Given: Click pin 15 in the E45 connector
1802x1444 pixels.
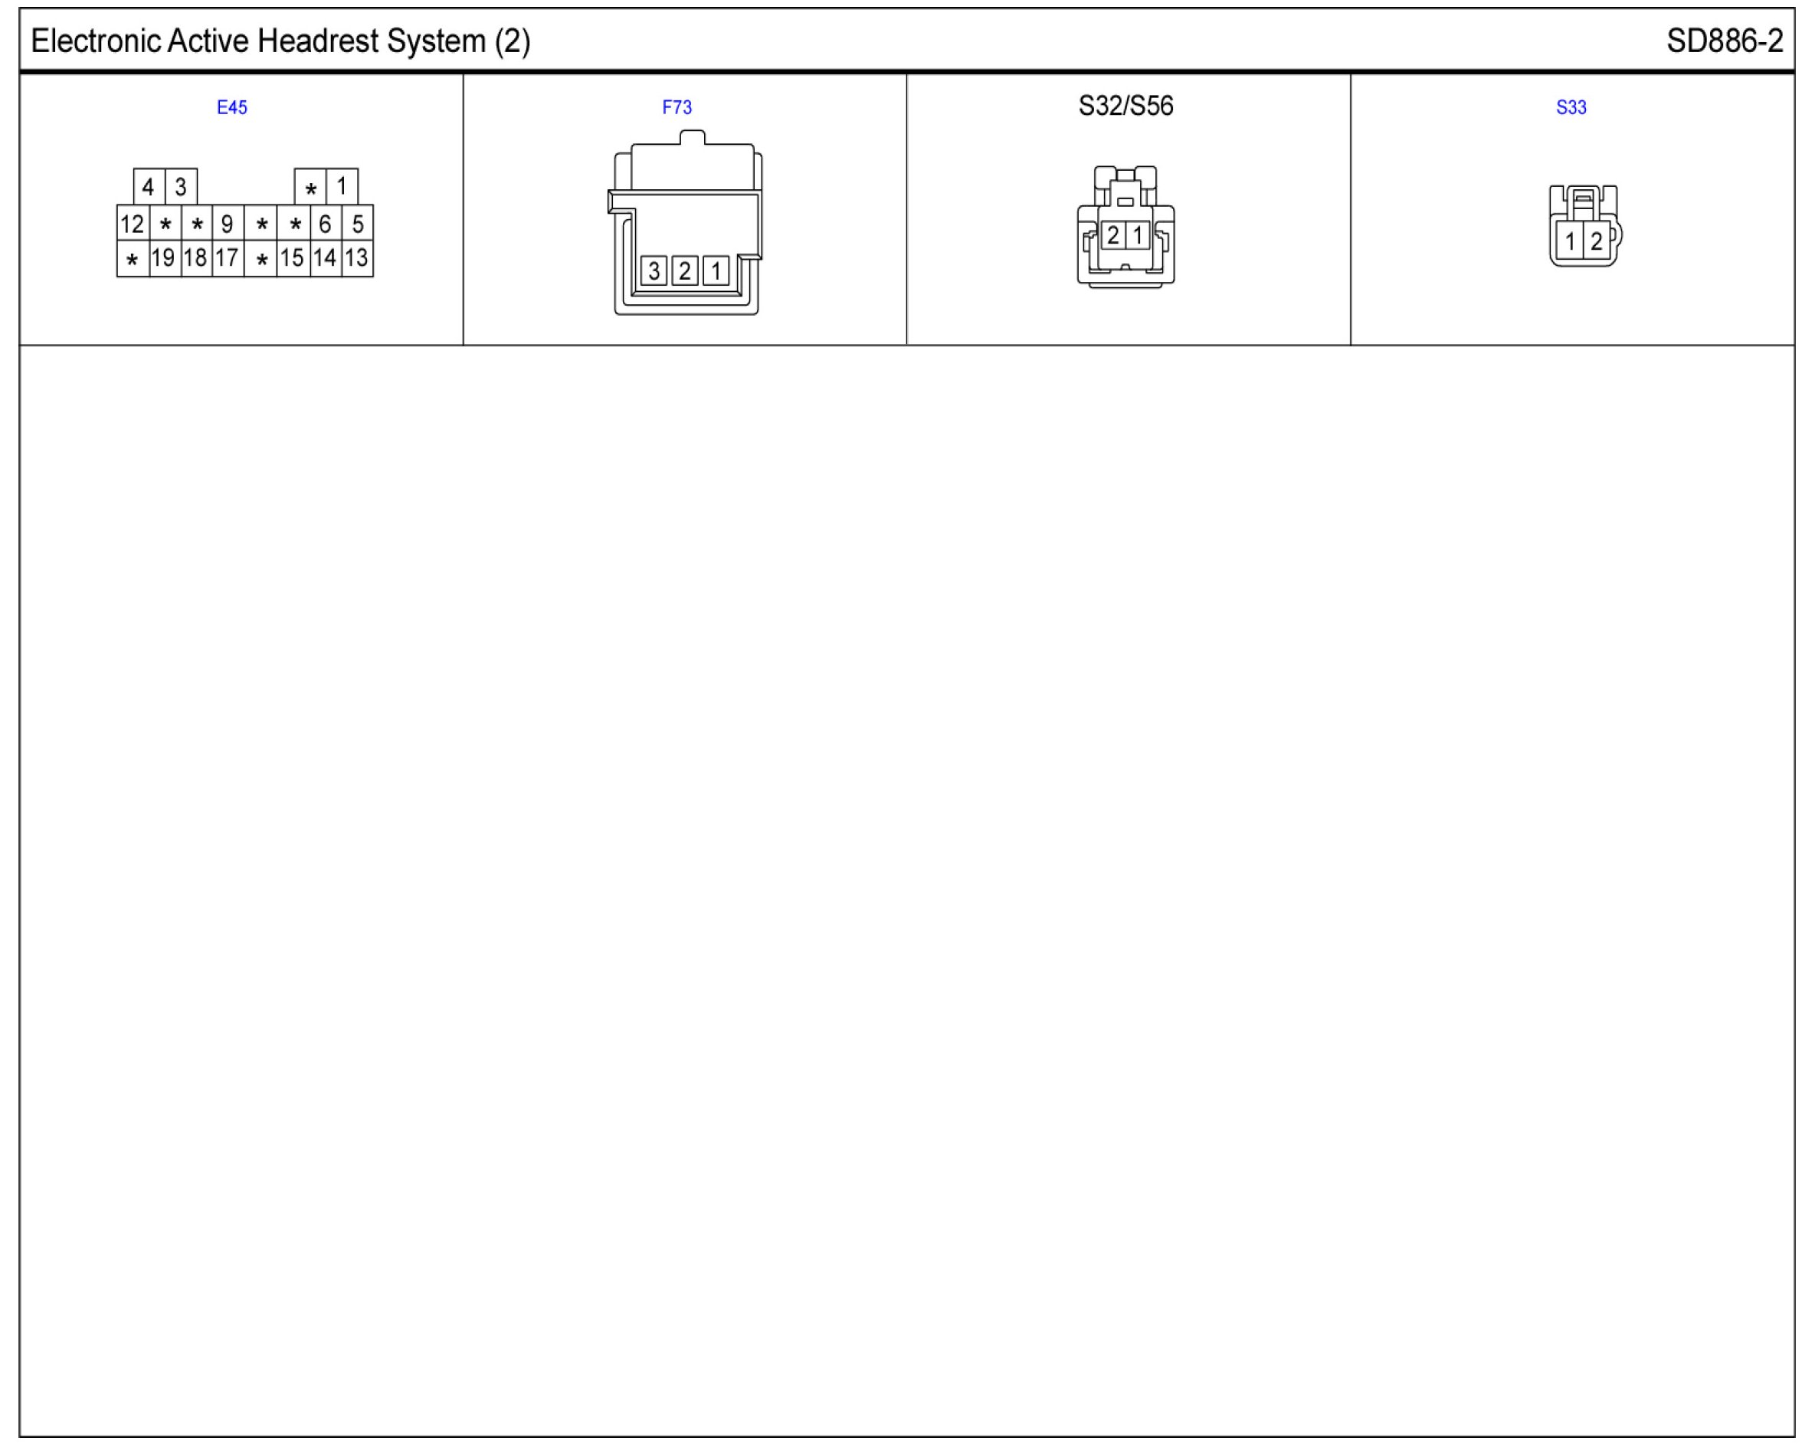Looking at the screenshot, I should pos(292,258).
